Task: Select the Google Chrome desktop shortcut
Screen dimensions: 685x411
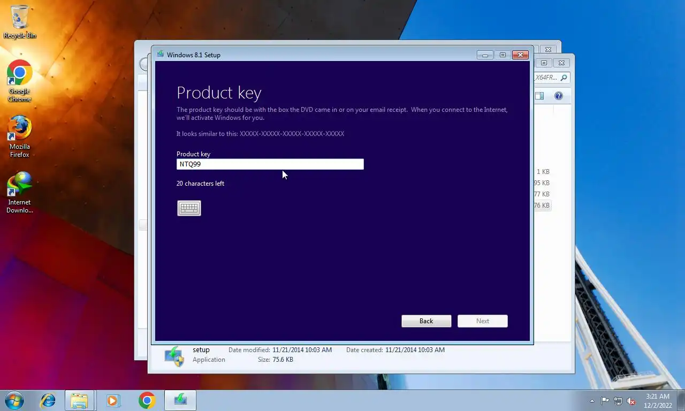Action: point(20,81)
